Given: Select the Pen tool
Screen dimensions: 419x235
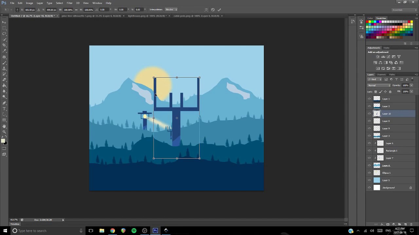Looking at the screenshot, I should (4, 103).
